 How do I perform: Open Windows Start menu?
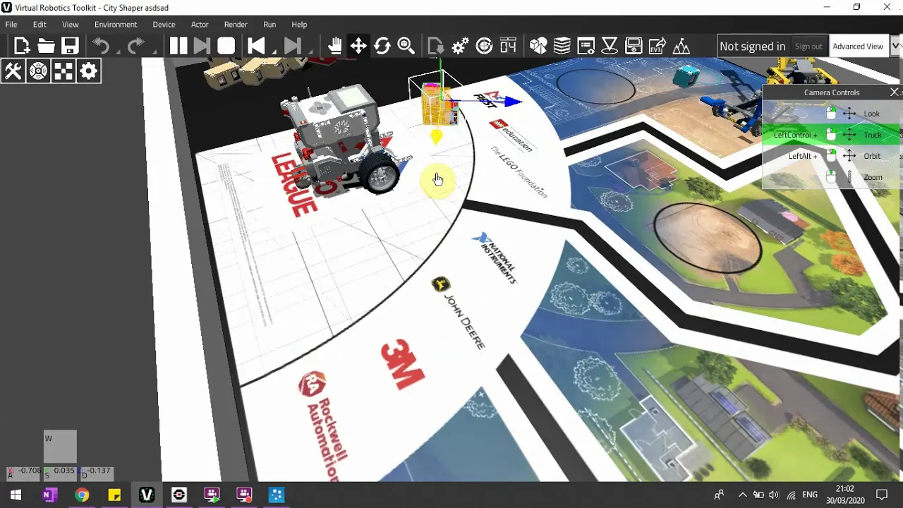pos(16,495)
